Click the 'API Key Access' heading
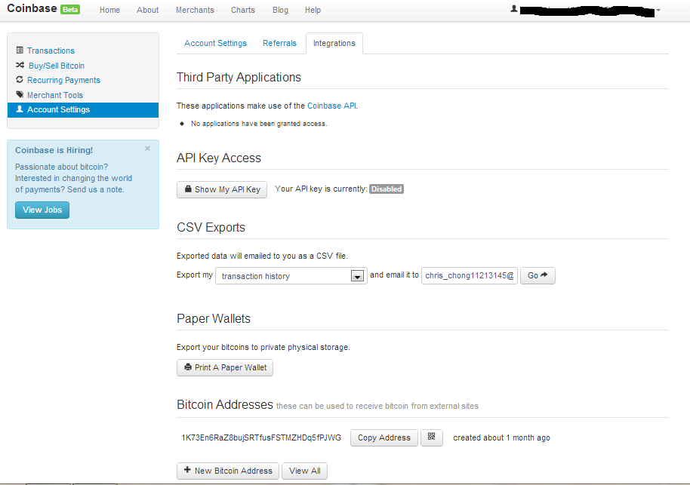This screenshot has width=690, height=485. coord(219,158)
